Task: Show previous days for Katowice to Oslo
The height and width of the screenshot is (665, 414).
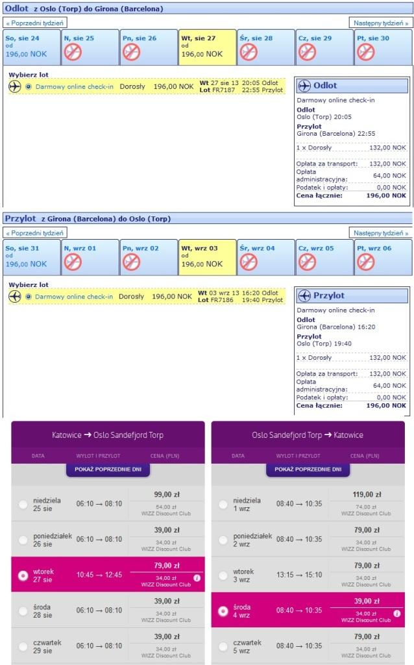Action: (x=108, y=470)
